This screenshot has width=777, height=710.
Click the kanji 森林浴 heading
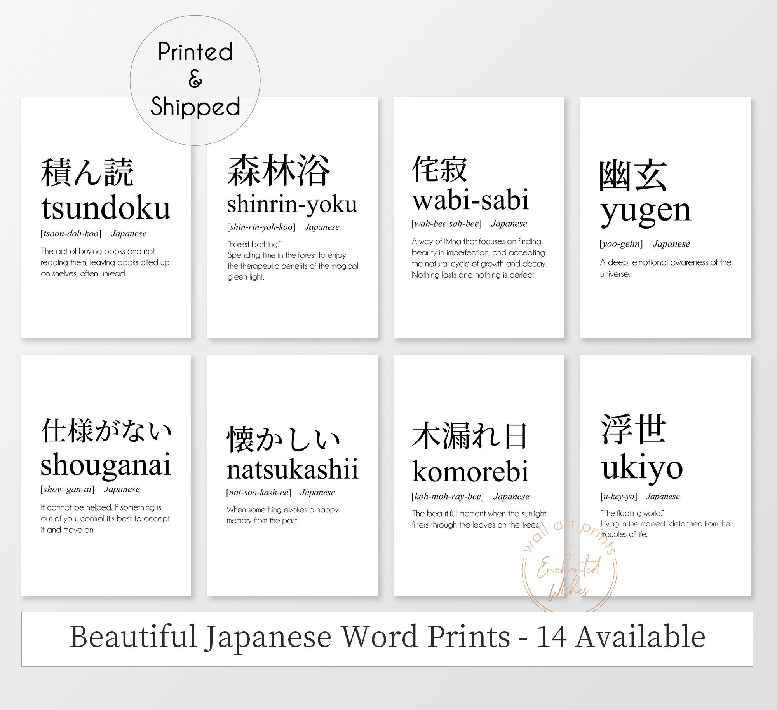(x=279, y=170)
